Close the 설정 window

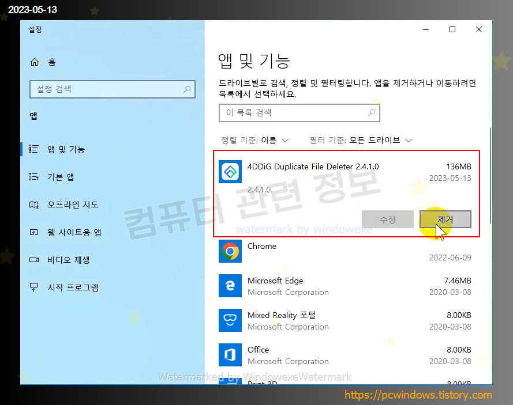(x=479, y=29)
